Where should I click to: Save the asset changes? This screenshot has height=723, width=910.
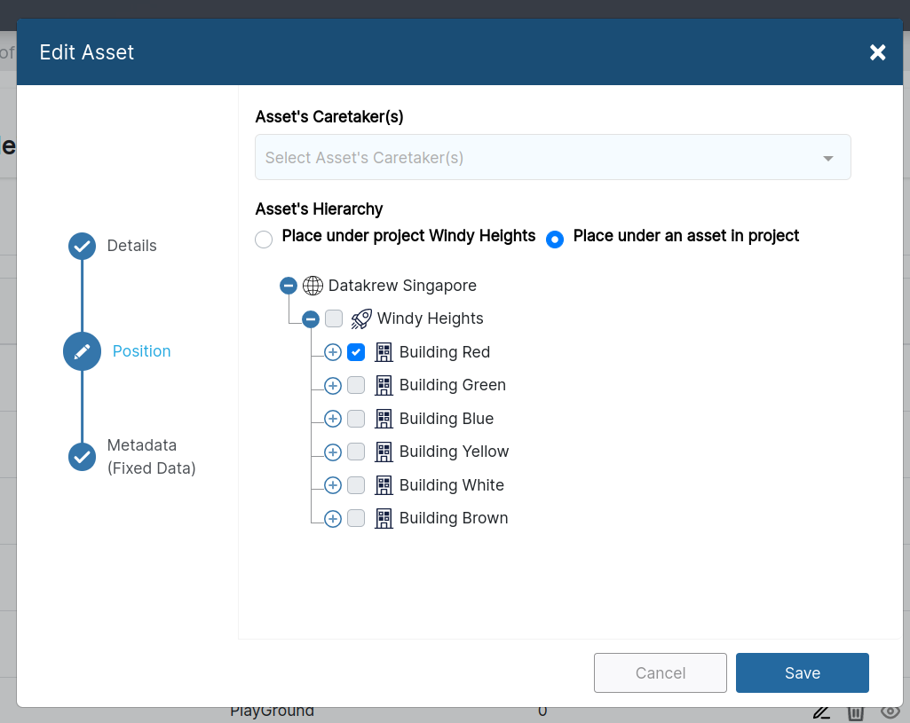pos(802,672)
